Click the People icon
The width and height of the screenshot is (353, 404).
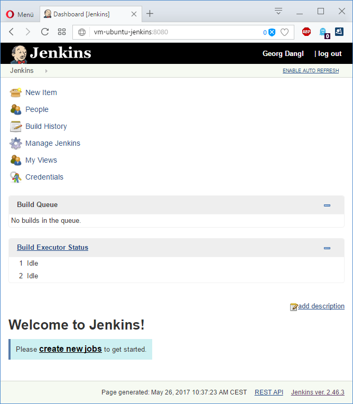[x=16, y=109]
